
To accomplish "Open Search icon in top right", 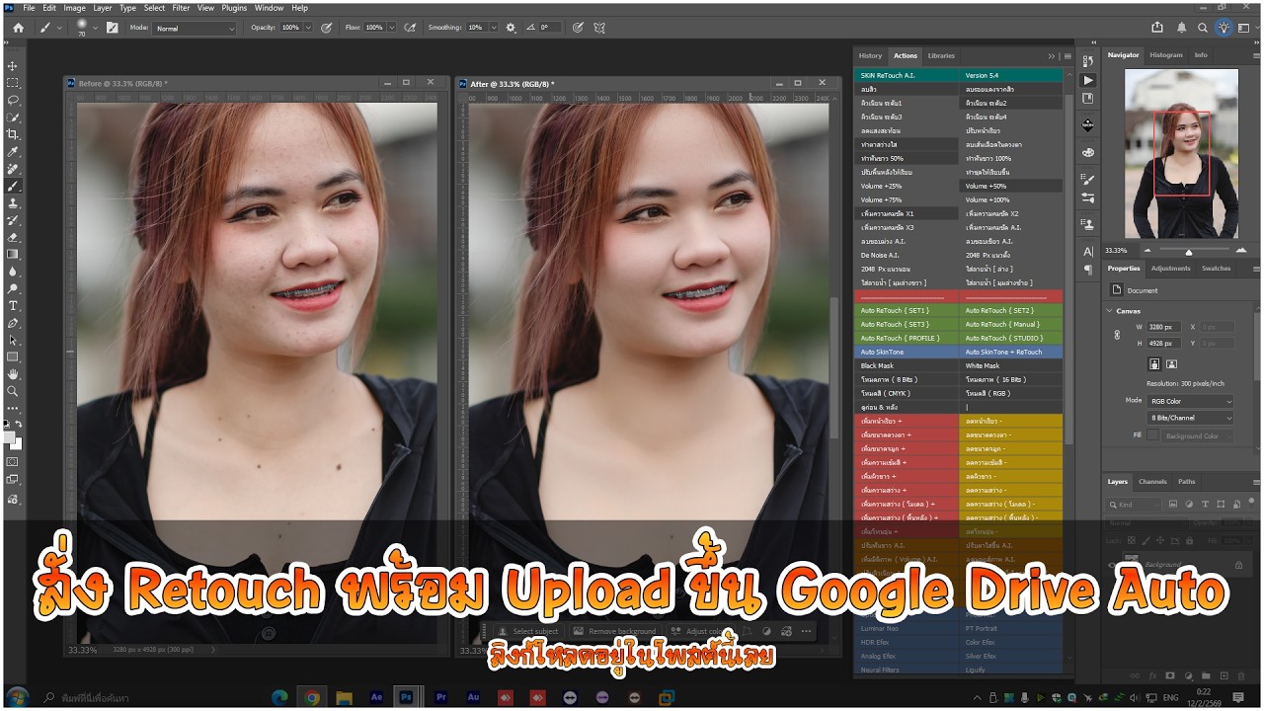I will click(1203, 28).
